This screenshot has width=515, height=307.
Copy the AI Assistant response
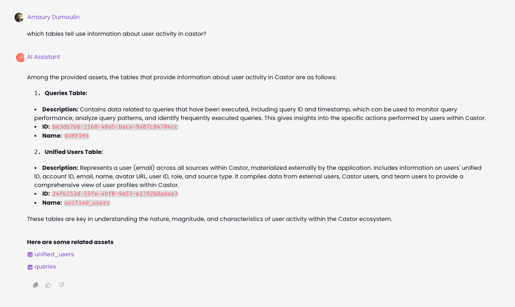pyautogui.click(x=35, y=285)
